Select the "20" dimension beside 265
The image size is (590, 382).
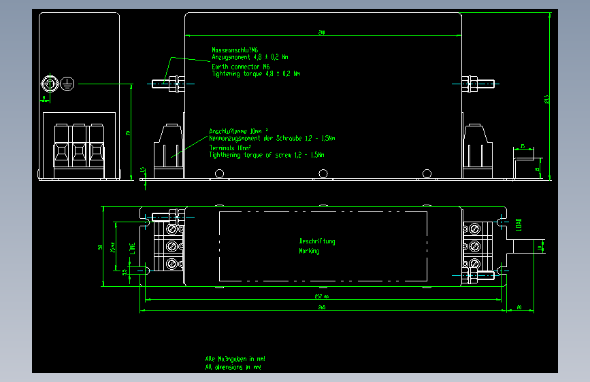coord(519,307)
